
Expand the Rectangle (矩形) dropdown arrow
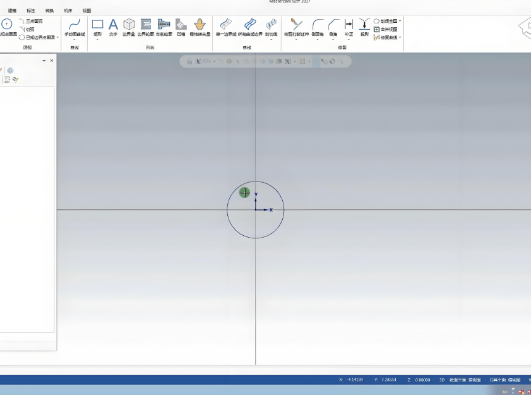pos(98,39)
